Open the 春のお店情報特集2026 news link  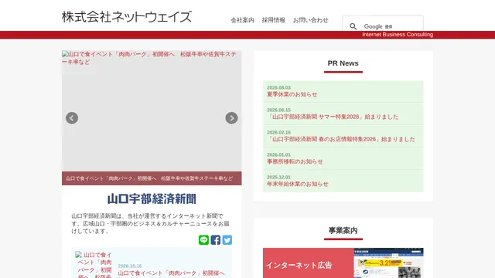(341, 139)
